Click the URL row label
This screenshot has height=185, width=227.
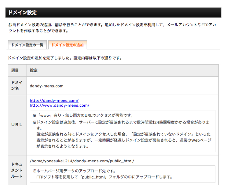(17, 125)
